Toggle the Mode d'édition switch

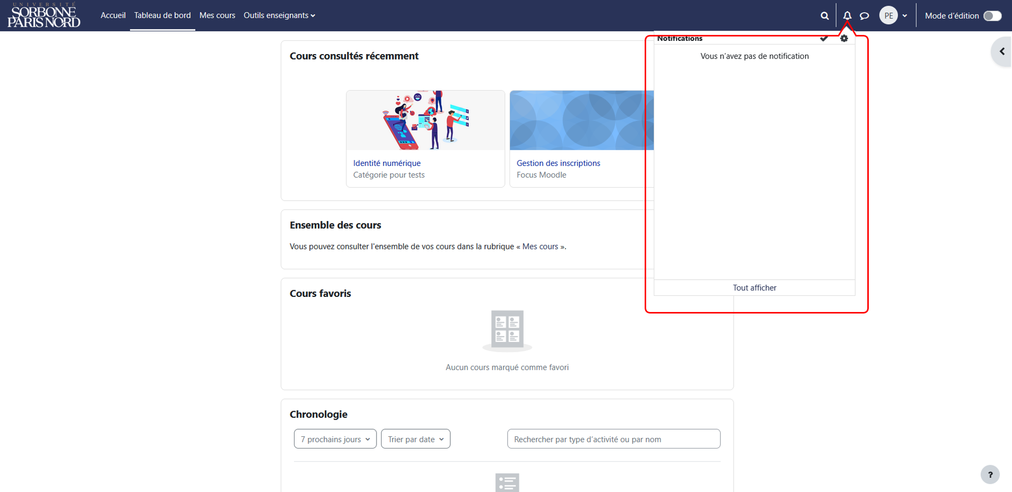pyautogui.click(x=992, y=16)
